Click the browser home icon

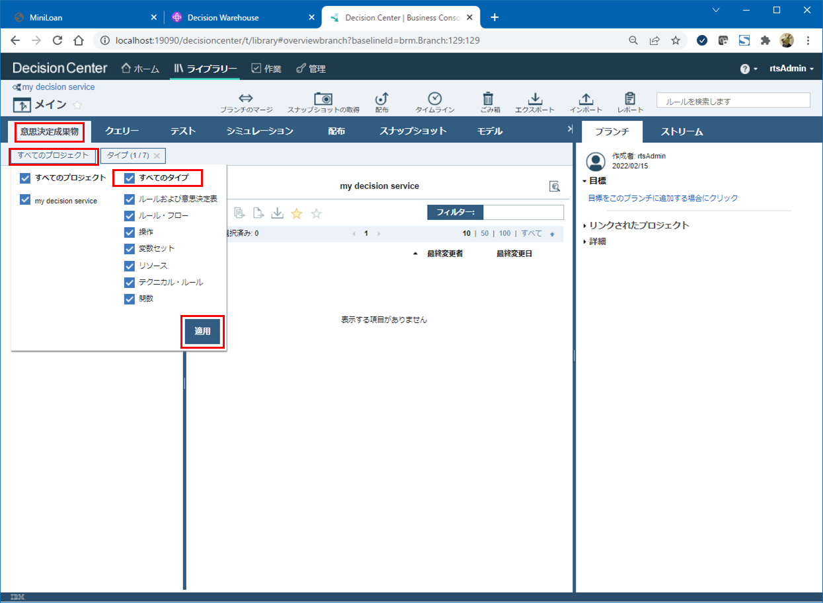pyautogui.click(x=79, y=40)
